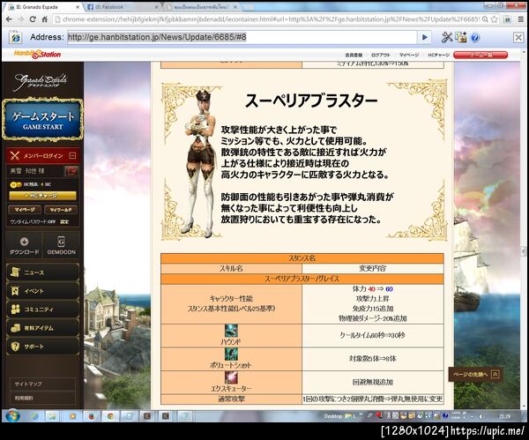Click the browser Forward arrow
The image size is (529, 440).
click(20, 19)
